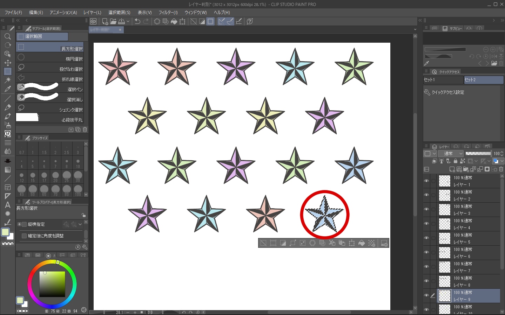Viewport: 505px width, 315px height.
Task: Select the レイヤー 3 layer thumbnail
Action: pos(445,210)
